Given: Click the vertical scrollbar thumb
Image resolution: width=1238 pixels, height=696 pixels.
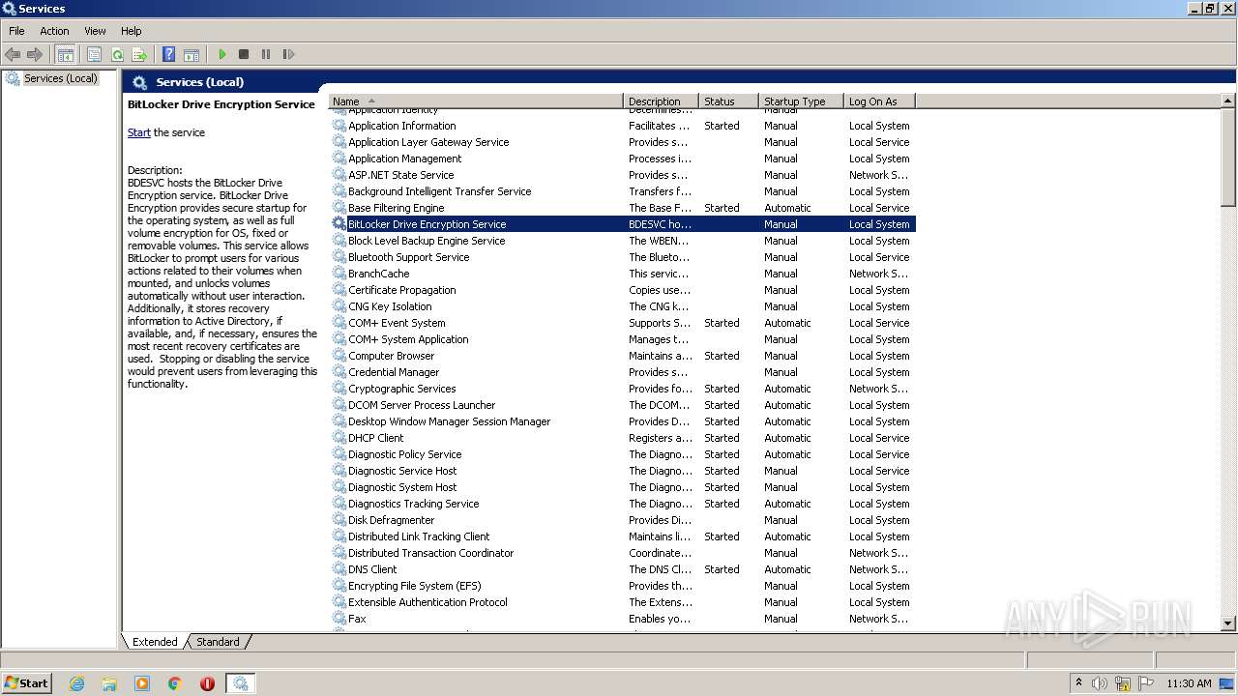Looking at the screenshot, I should coord(1228,158).
